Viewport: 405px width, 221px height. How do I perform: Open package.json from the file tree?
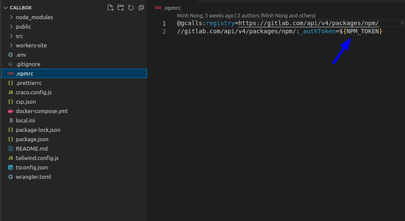coord(32,139)
